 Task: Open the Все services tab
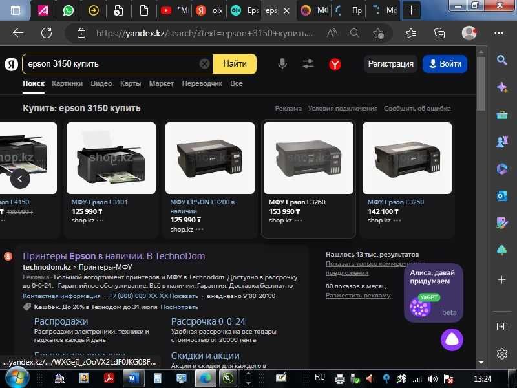[237, 83]
